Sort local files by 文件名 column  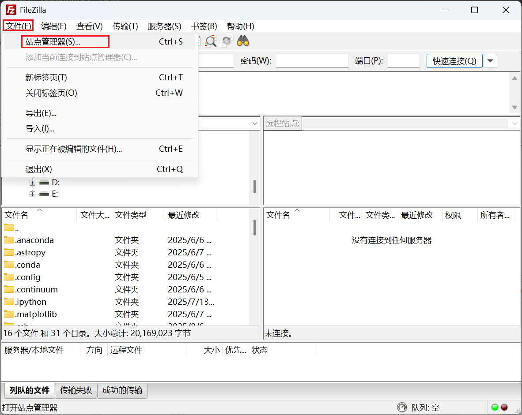pyautogui.click(x=39, y=215)
